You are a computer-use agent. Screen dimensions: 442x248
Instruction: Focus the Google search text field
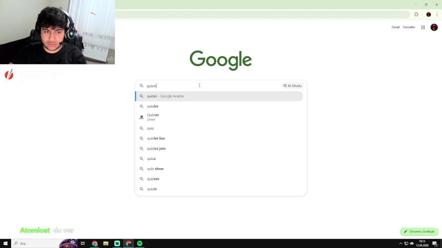[213, 86]
